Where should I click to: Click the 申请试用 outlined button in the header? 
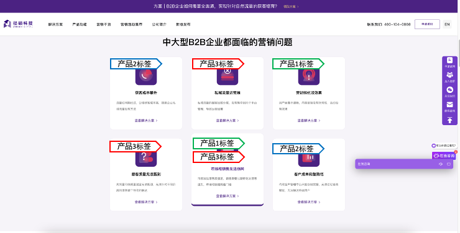[x=427, y=24]
